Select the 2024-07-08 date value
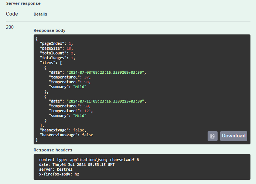 [105, 73]
